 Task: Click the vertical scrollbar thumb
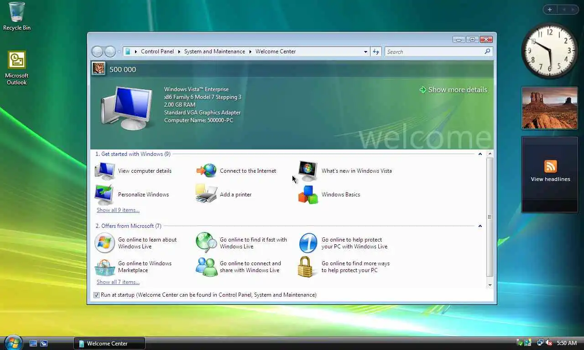coord(490,217)
